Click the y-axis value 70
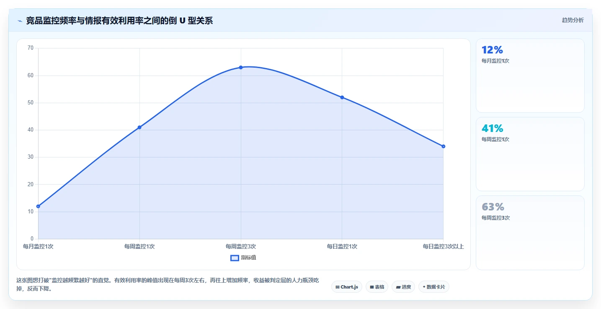The width and height of the screenshot is (601, 309). pyautogui.click(x=30, y=48)
